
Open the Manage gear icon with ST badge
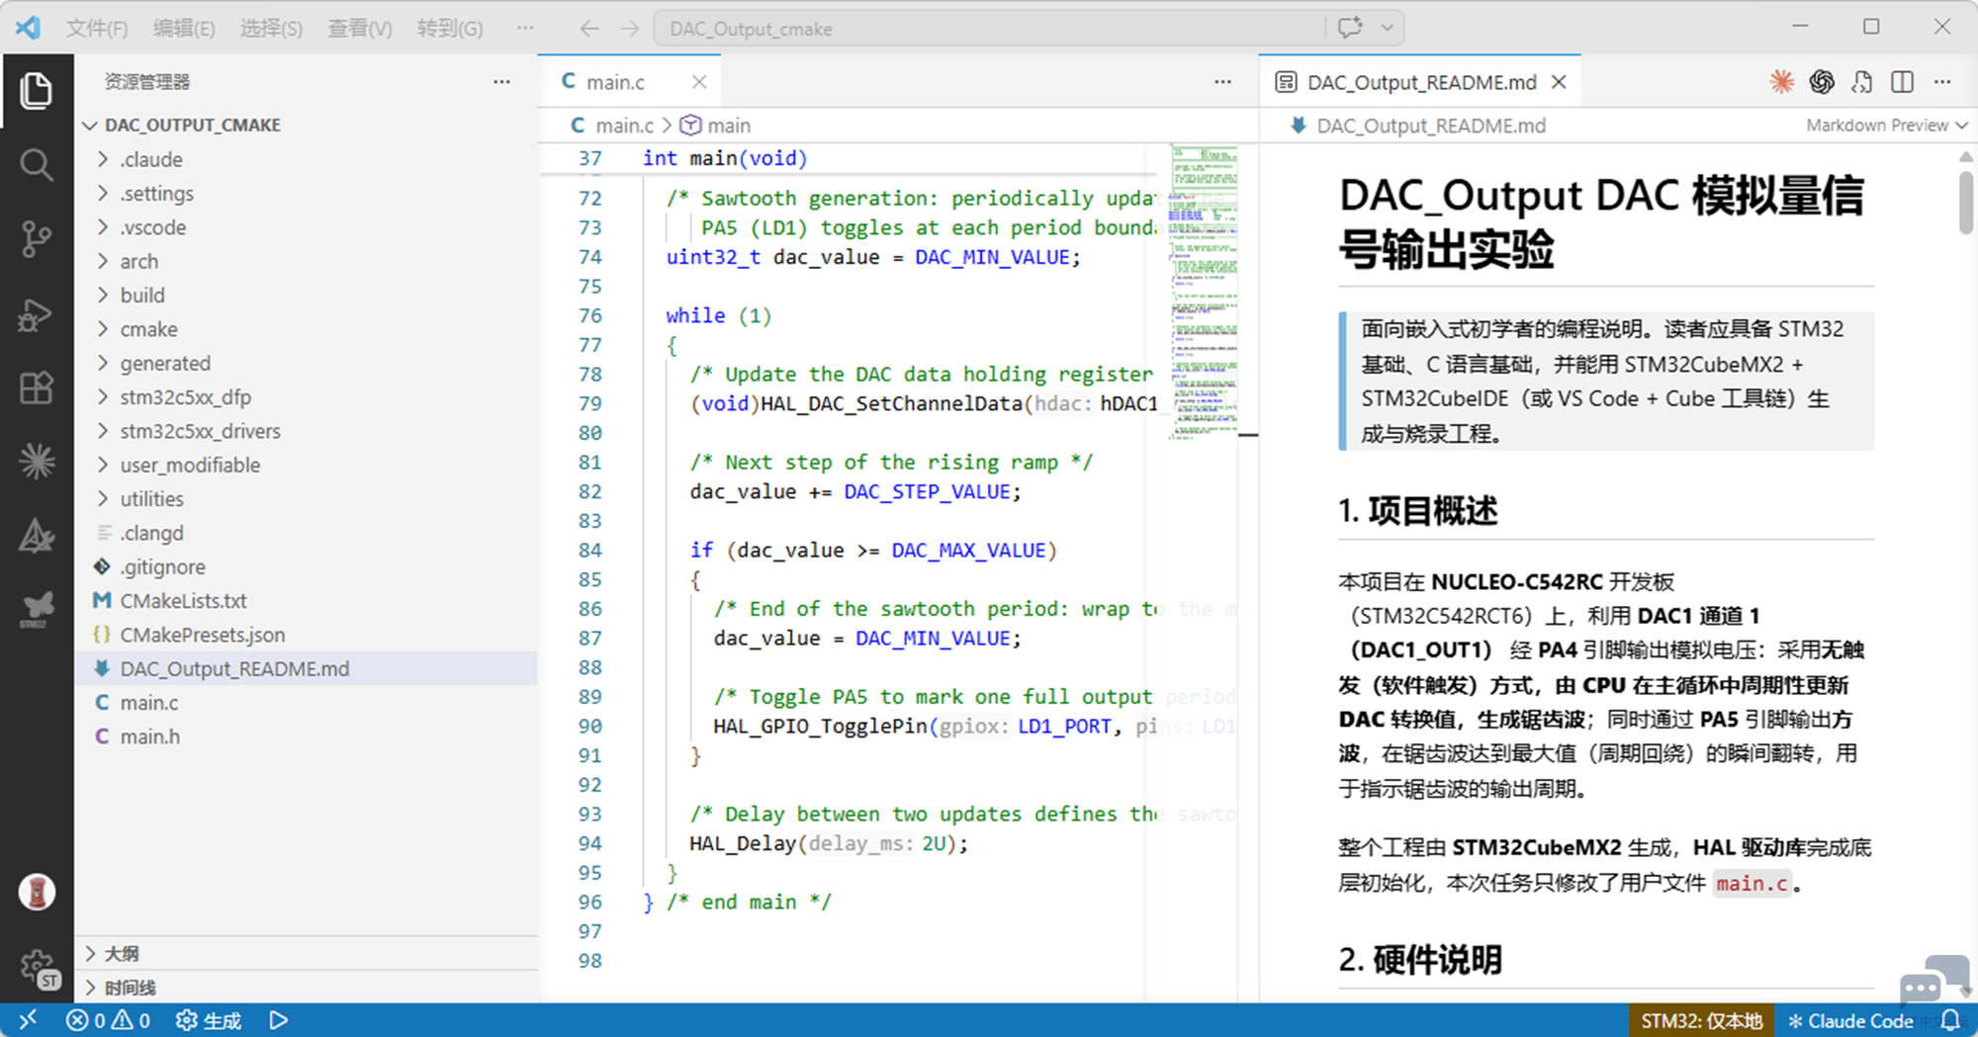pyautogui.click(x=39, y=968)
